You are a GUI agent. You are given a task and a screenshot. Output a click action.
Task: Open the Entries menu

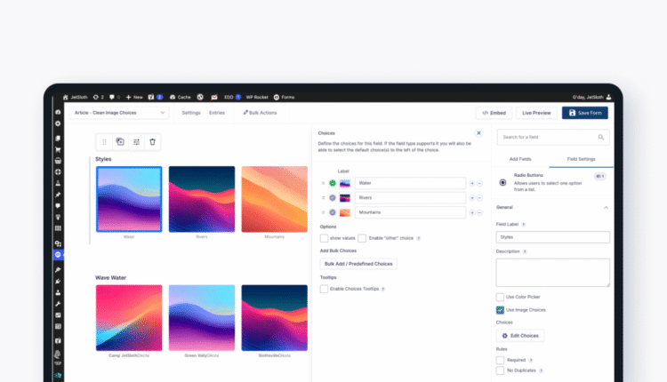[x=217, y=113]
